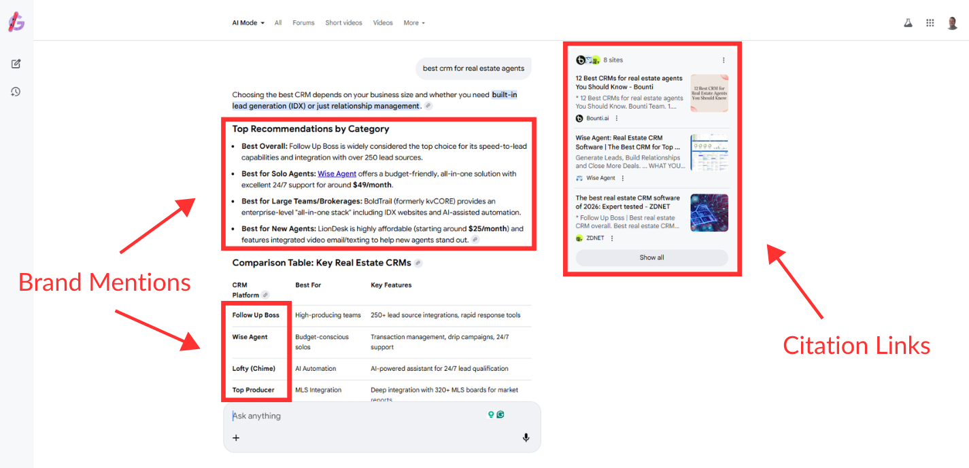Click the 'ZDNET' source name
This screenshot has width=969, height=468.
click(x=595, y=238)
